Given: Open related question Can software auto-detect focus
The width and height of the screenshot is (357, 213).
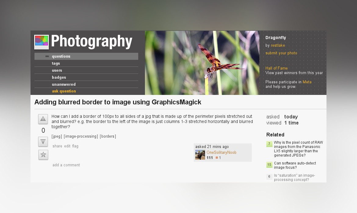Looking at the screenshot, I should point(295,165).
